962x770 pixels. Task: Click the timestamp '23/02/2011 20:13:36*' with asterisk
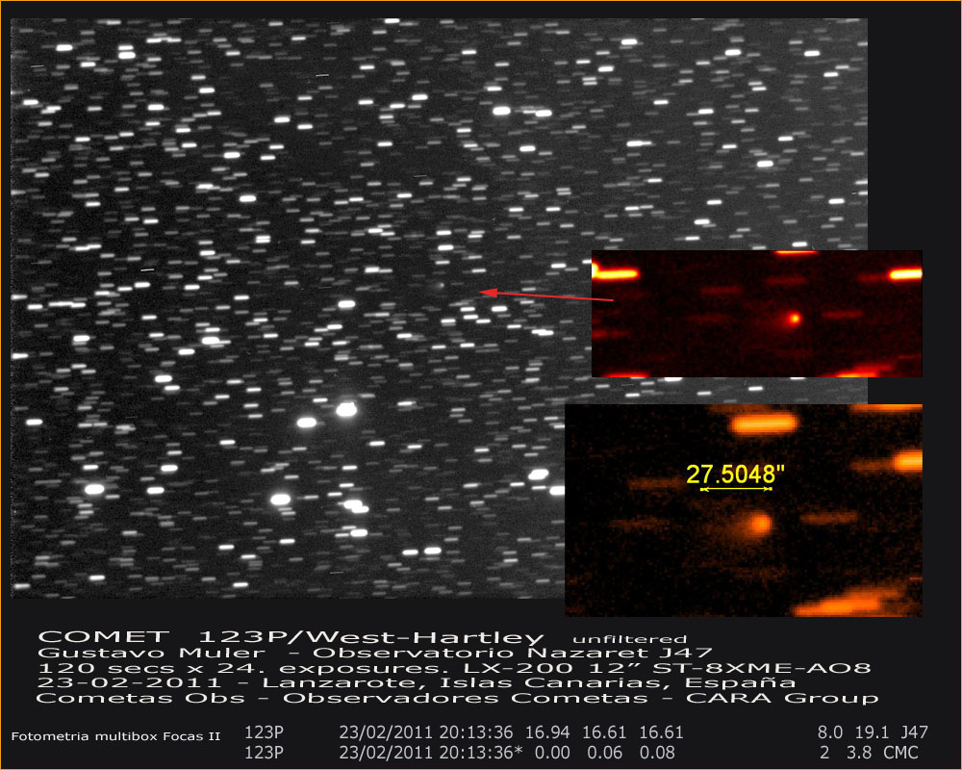click(431, 753)
